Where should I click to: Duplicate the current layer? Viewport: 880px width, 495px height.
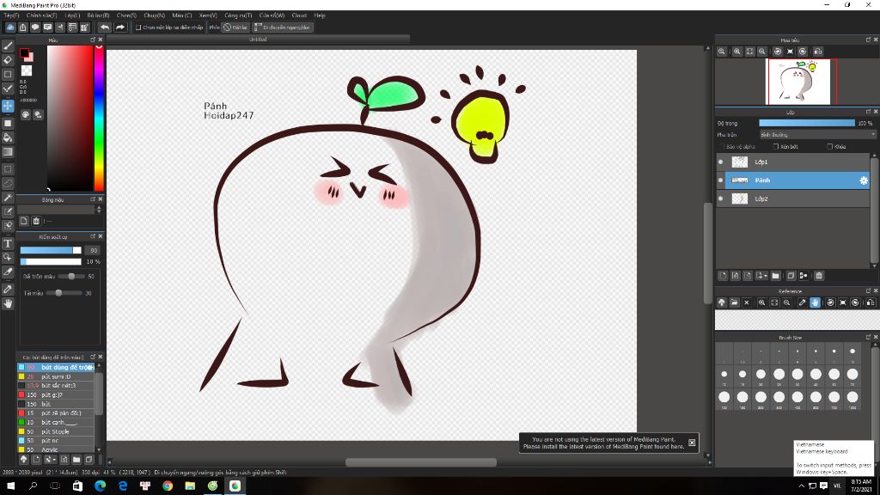791,276
